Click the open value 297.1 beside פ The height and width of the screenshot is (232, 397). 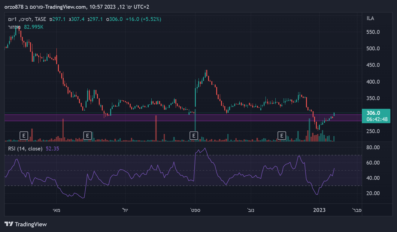click(59, 19)
